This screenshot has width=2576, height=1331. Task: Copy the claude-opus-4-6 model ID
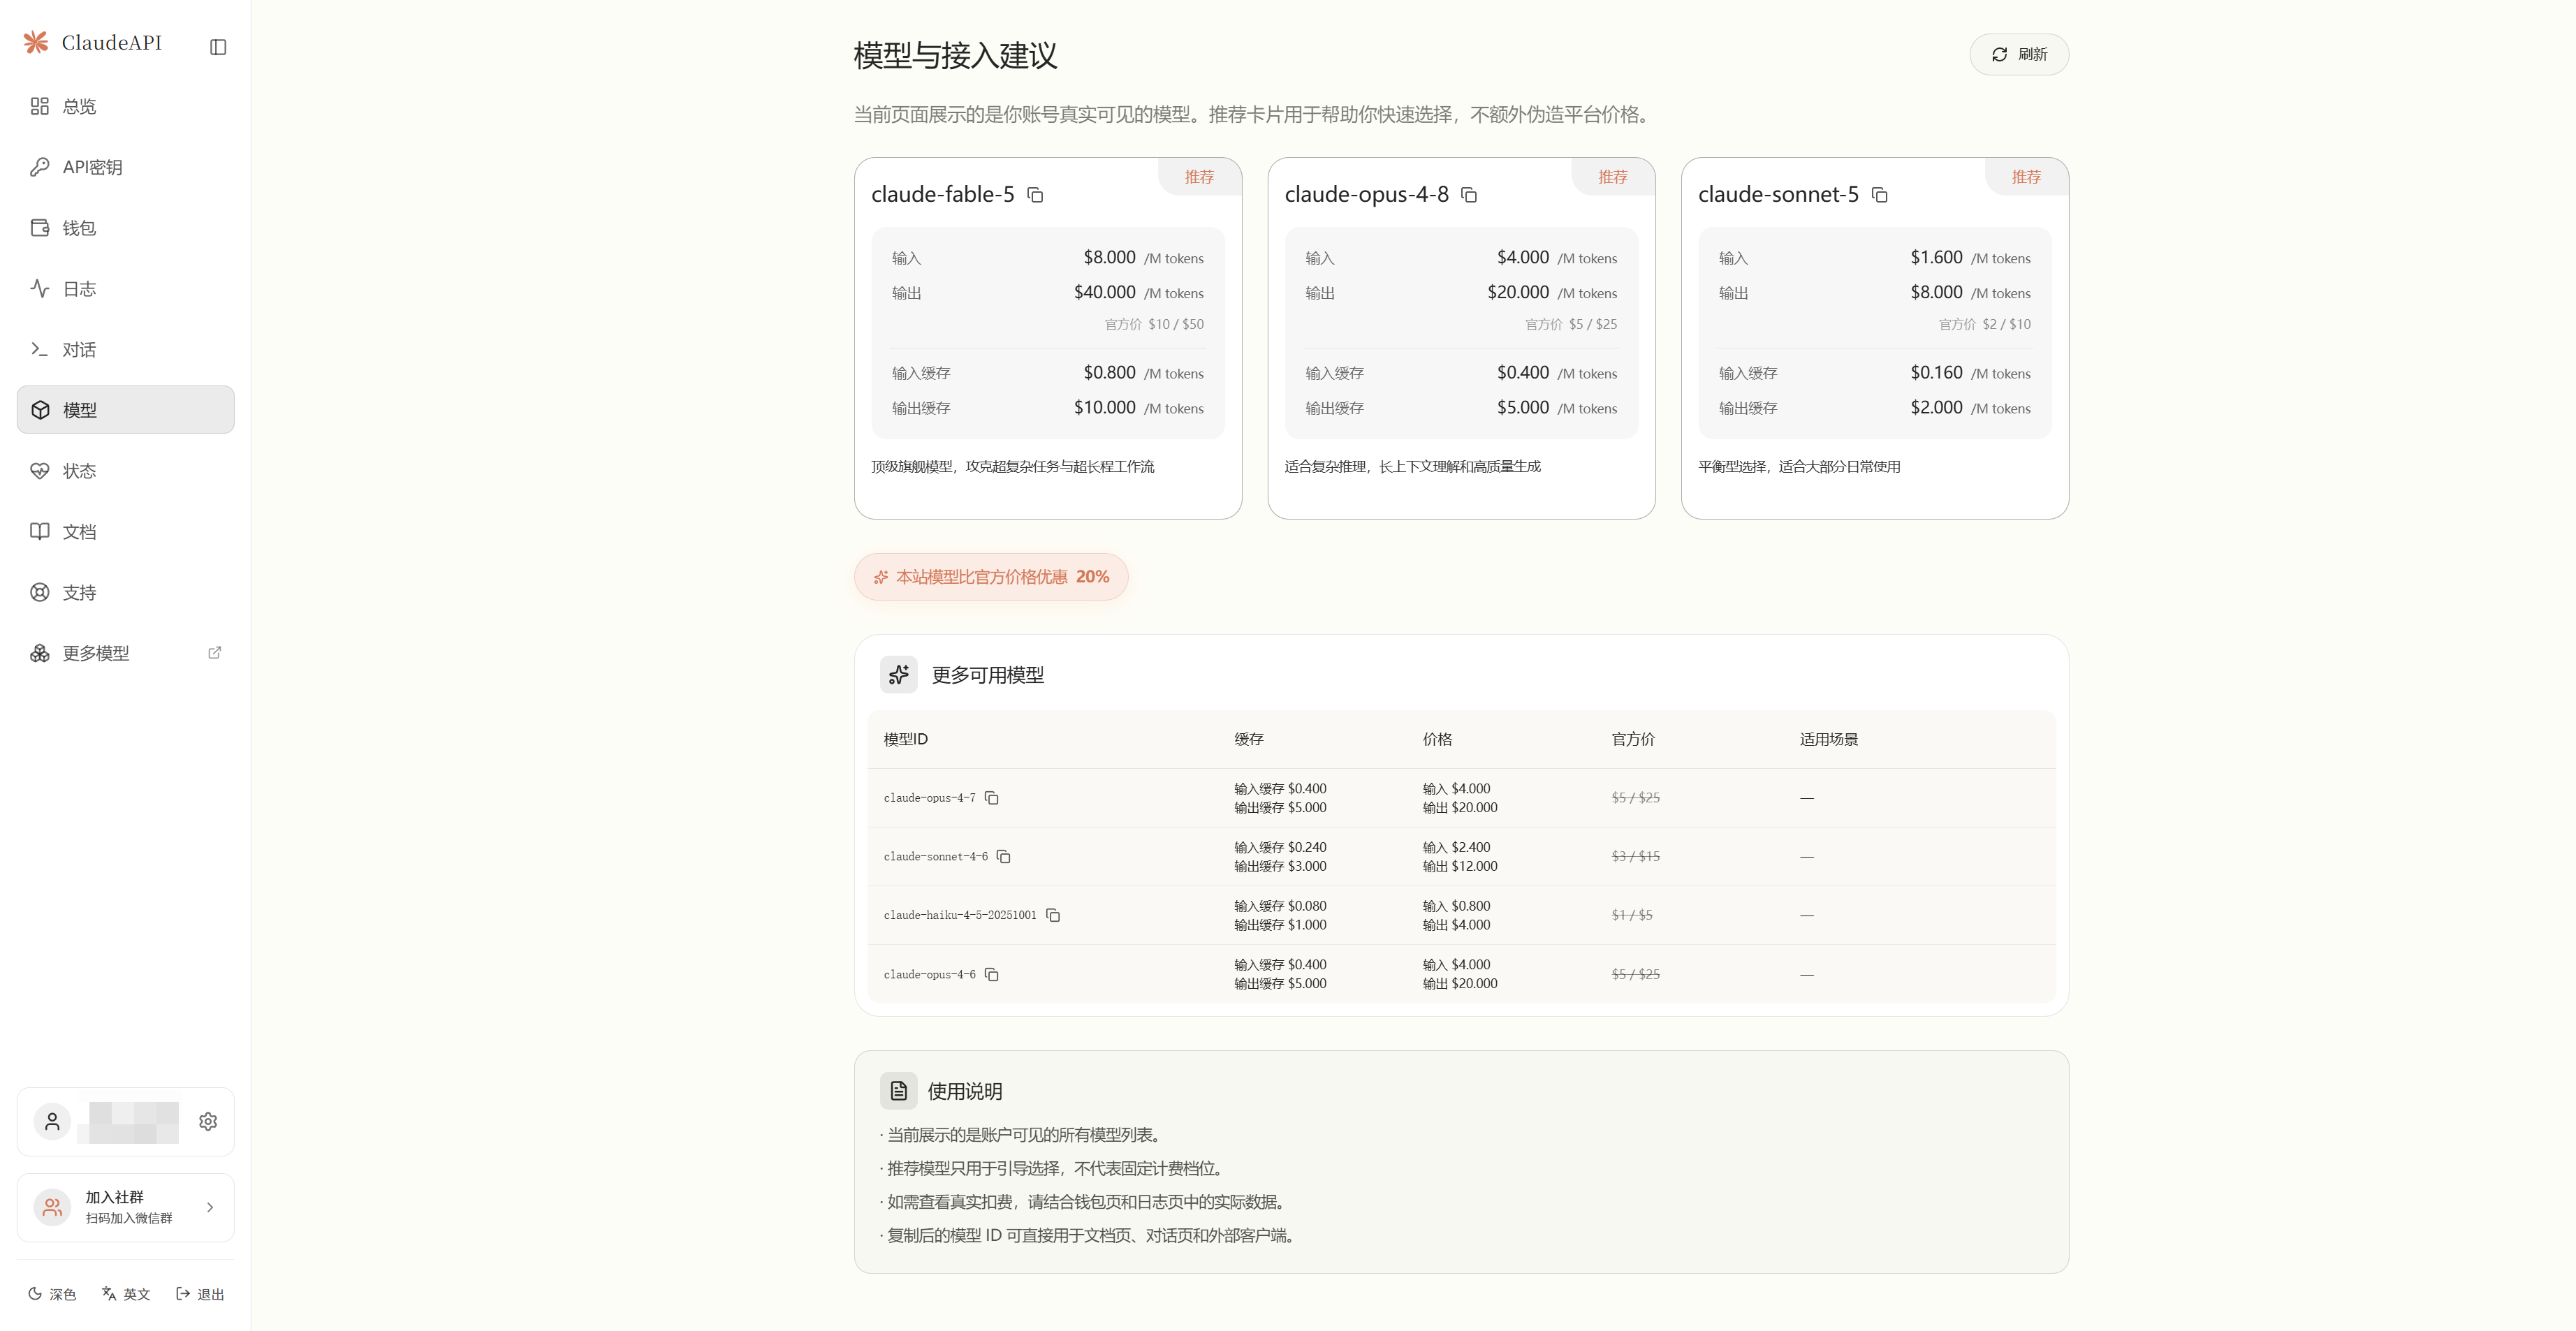pyautogui.click(x=992, y=974)
